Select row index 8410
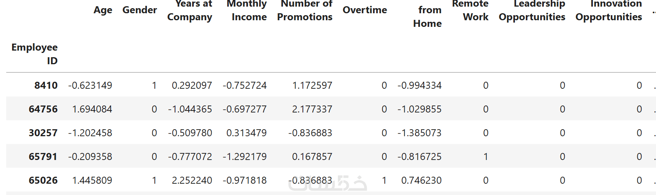The height and width of the screenshot is (195, 656). point(46,86)
